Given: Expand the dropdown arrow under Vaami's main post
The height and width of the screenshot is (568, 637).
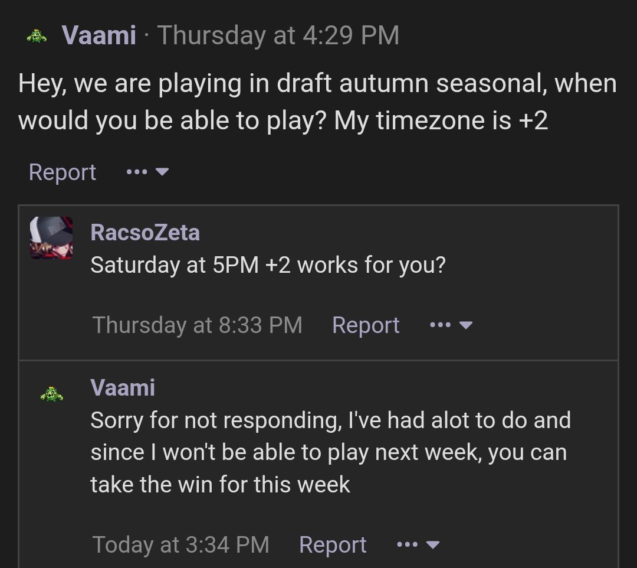Looking at the screenshot, I should tap(162, 172).
